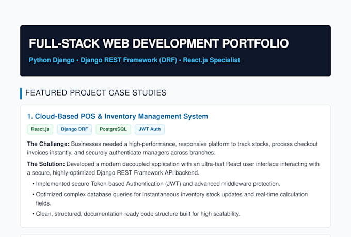
Task: Click the Django DRF tag
Action: 74,129
